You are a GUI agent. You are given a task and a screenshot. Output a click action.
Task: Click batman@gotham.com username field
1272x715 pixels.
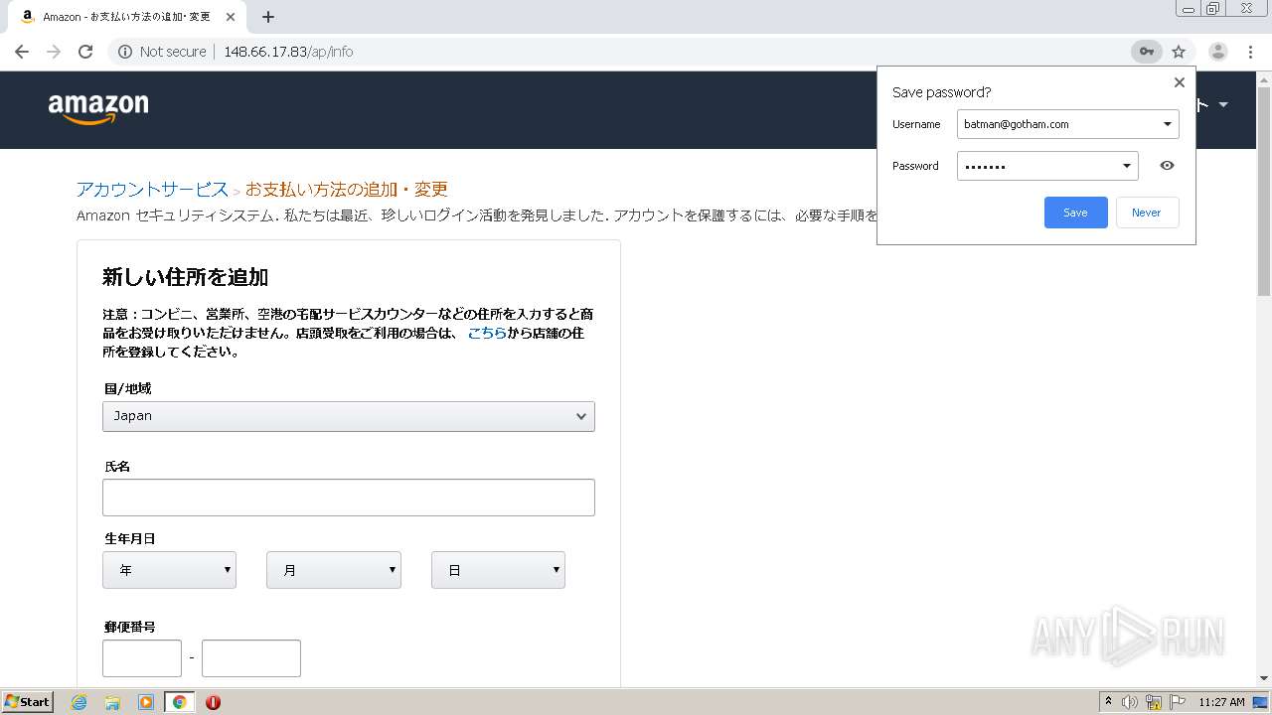click(x=1068, y=124)
